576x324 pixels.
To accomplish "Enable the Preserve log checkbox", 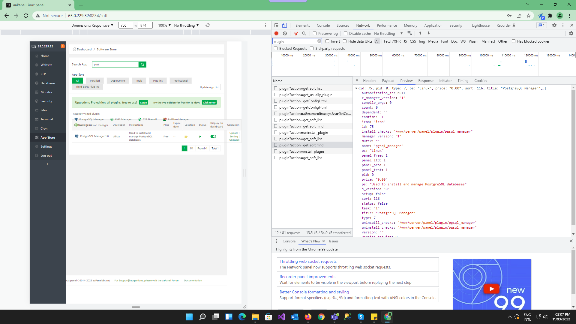I will click(x=315, y=33).
